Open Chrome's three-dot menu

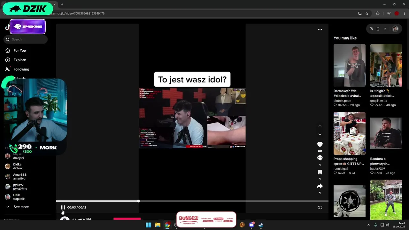404,13
